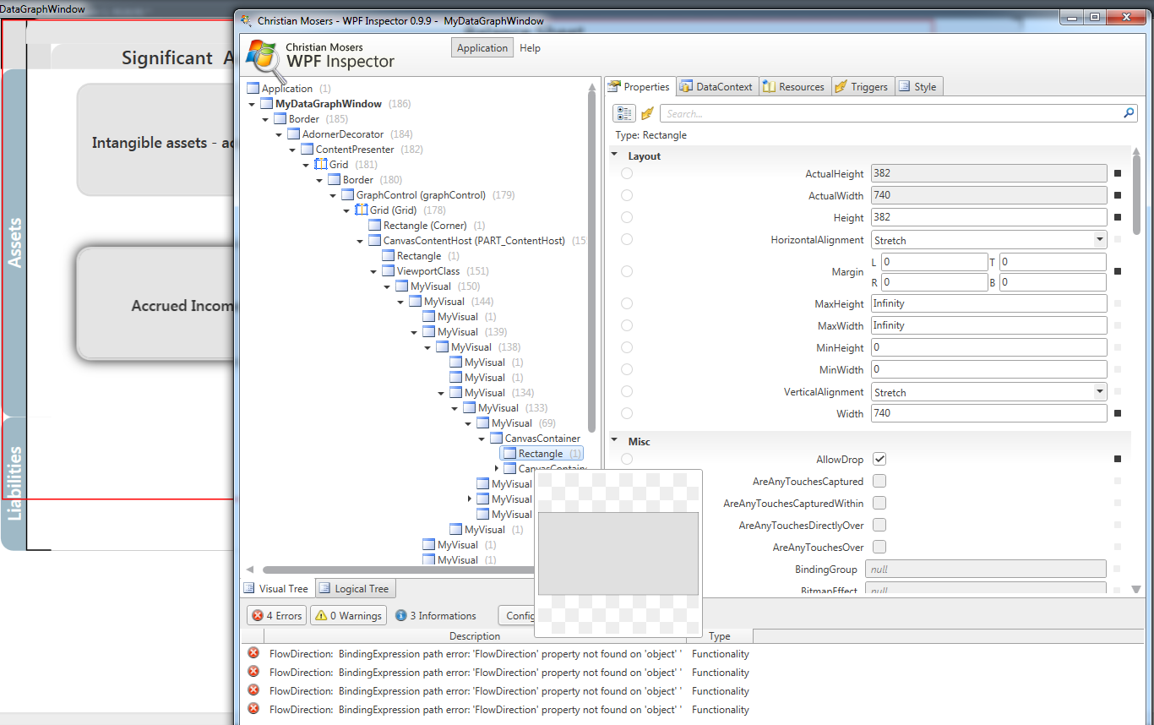Click the black marker beside Margin fields
This screenshot has height=725, width=1154.
coord(1118,271)
